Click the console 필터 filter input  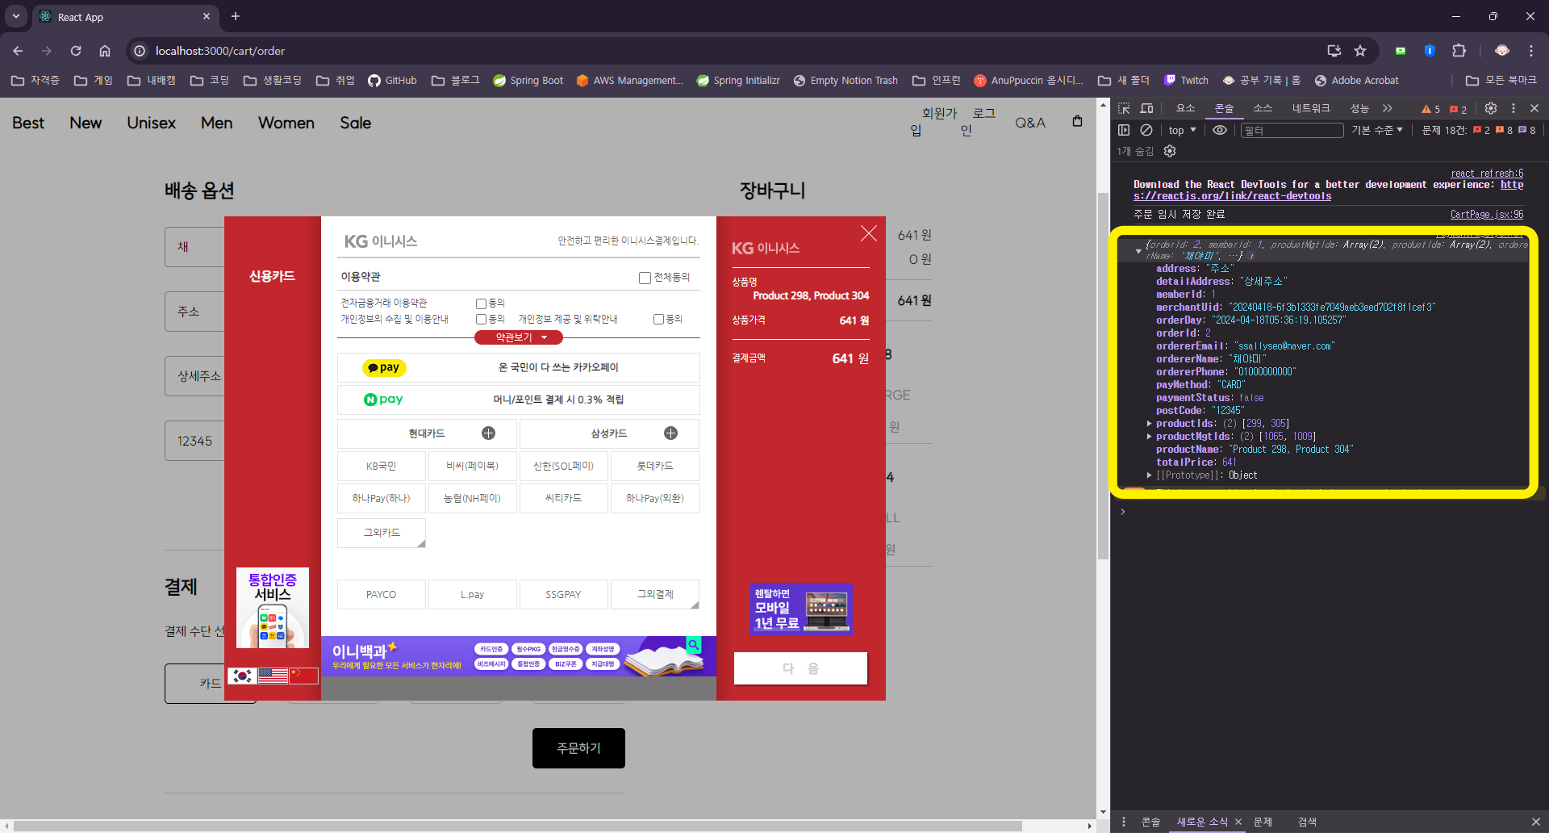pos(1292,130)
